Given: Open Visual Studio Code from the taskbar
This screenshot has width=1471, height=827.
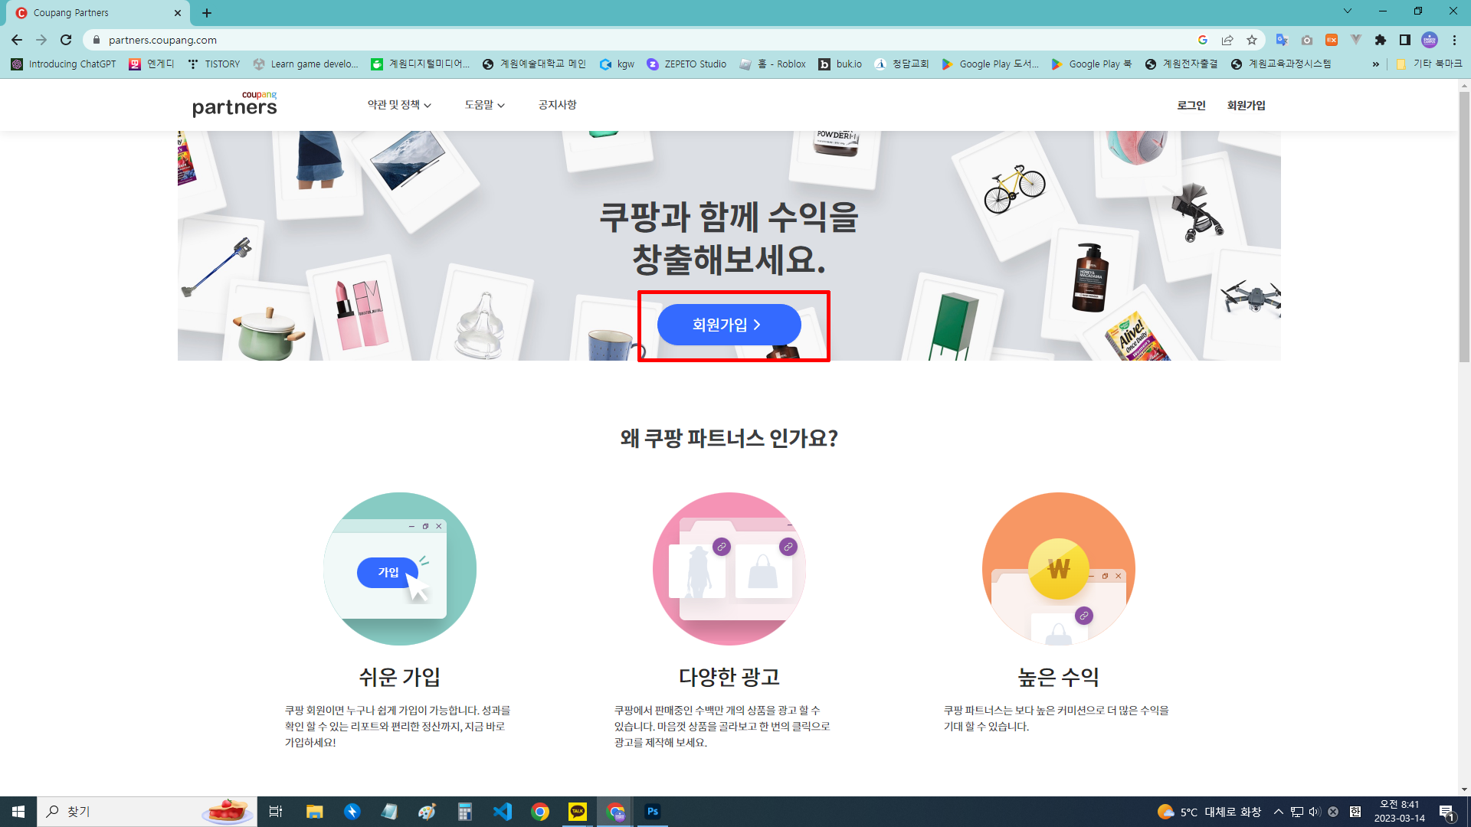Looking at the screenshot, I should [503, 812].
